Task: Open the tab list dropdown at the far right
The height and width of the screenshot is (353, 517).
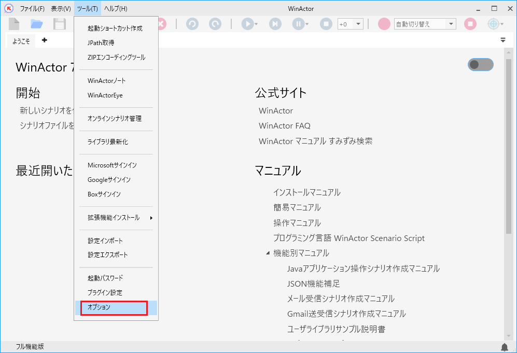Action: tap(503, 40)
